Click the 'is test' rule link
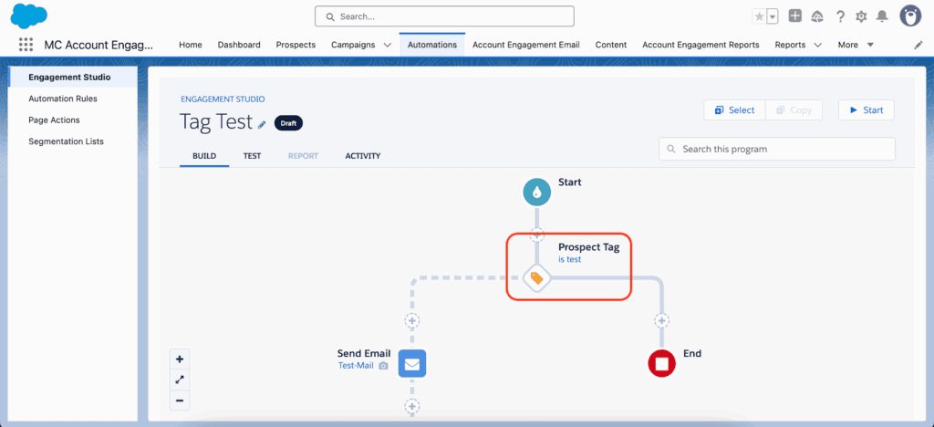This screenshot has height=427, width=934. click(x=569, y=260)
